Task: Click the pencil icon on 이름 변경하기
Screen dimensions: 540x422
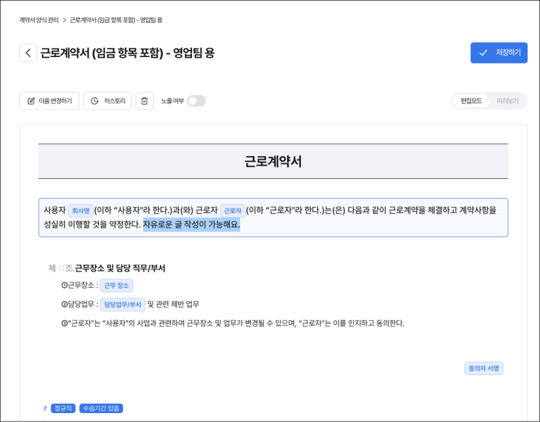Action: tap(31, 101)
